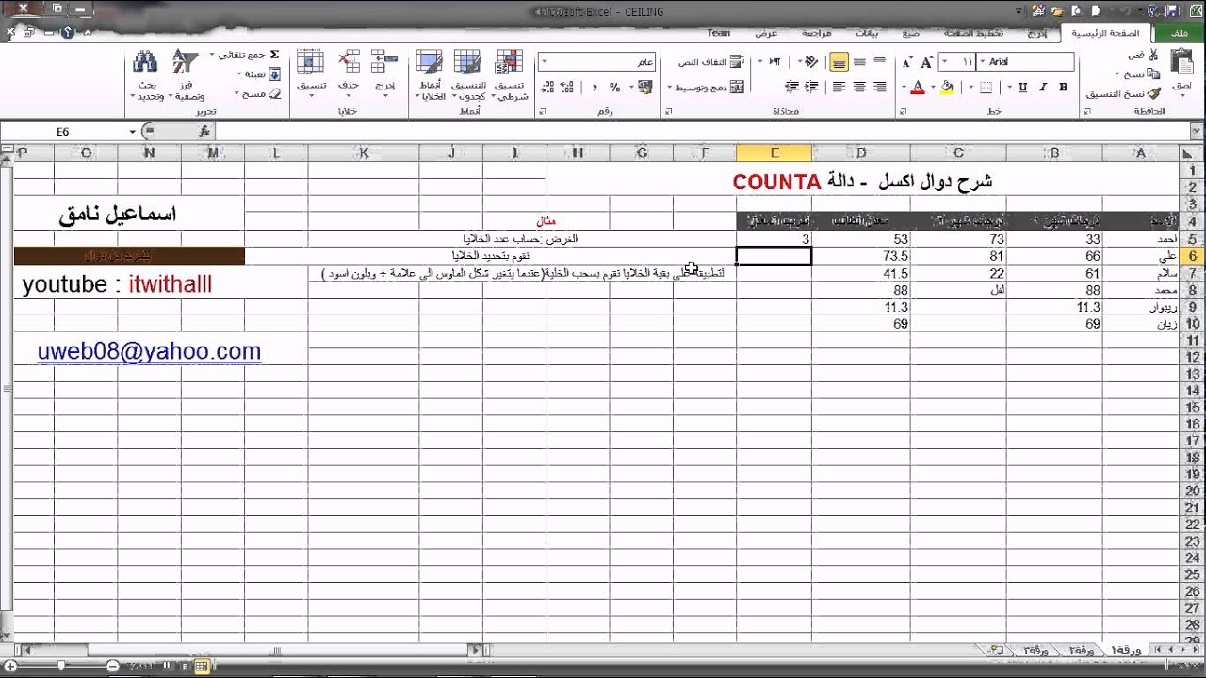Switch to the View (عرض) tab

766,33
